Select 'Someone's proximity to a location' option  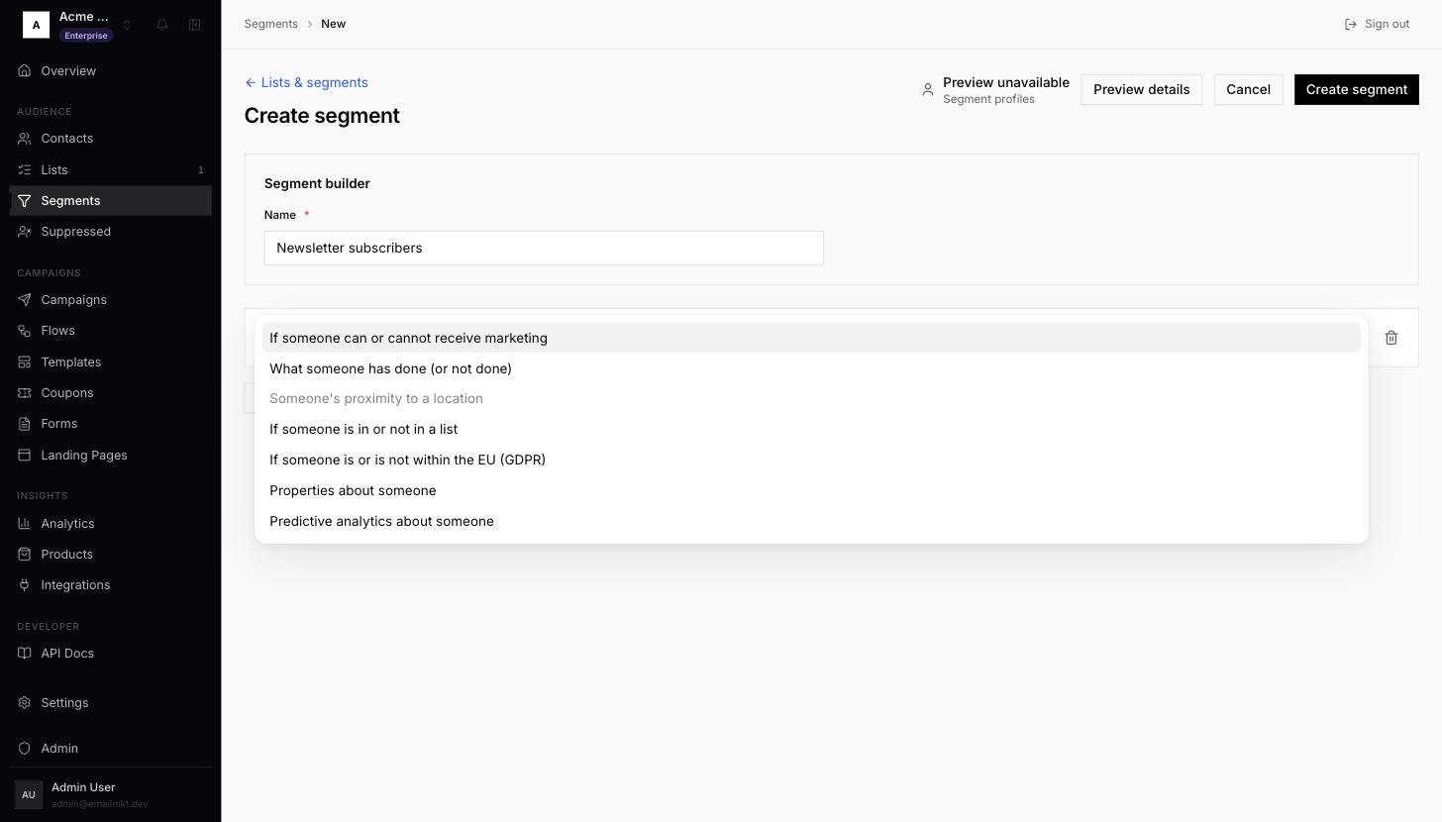click(x=811, y=399)
